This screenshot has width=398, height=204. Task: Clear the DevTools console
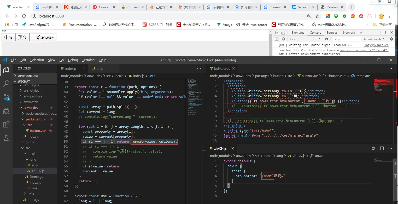[x=283, y=39]
